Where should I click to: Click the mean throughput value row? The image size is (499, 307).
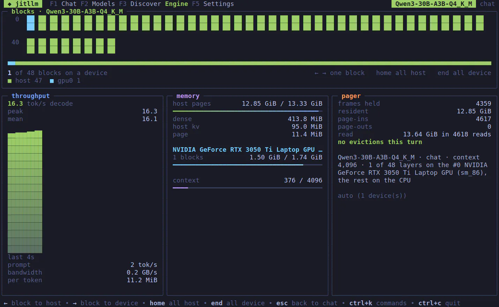tap(82, 119)
